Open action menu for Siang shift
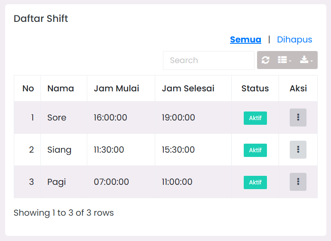Viewport: 331px width, 241px height. 298,150
